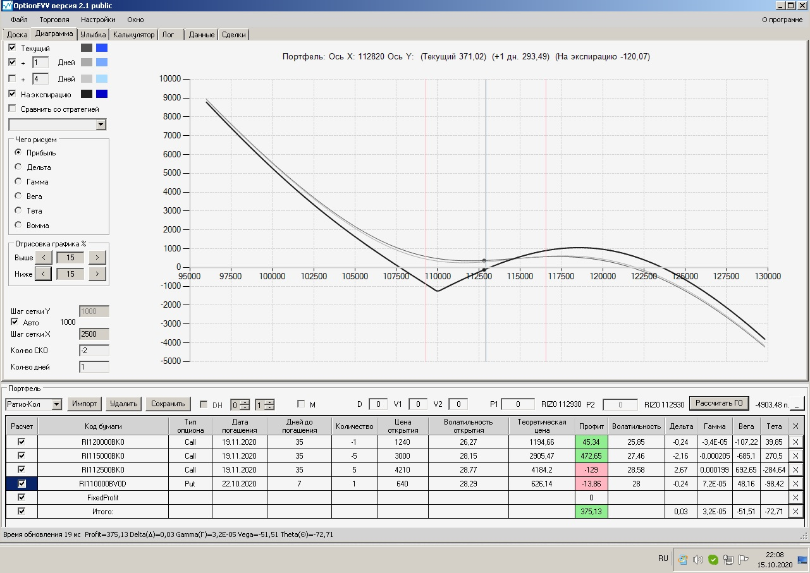Viewport: 810px width, 573px height.
Task: Click the Импорт button
Action: tap(85, 404)
